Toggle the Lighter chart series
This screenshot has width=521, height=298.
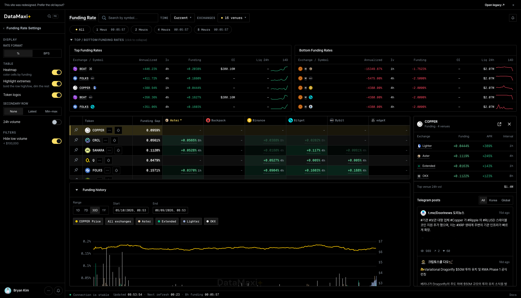pyautogui.click(x=191, y=221)
